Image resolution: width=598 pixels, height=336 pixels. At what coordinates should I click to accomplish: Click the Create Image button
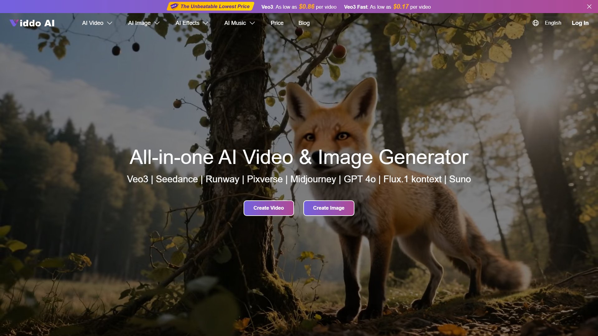329,208
